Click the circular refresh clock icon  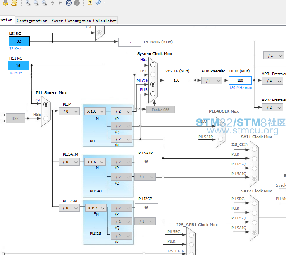(x=69, y=3)
